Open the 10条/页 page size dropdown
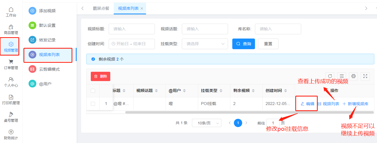 click(x=206, y=123)
